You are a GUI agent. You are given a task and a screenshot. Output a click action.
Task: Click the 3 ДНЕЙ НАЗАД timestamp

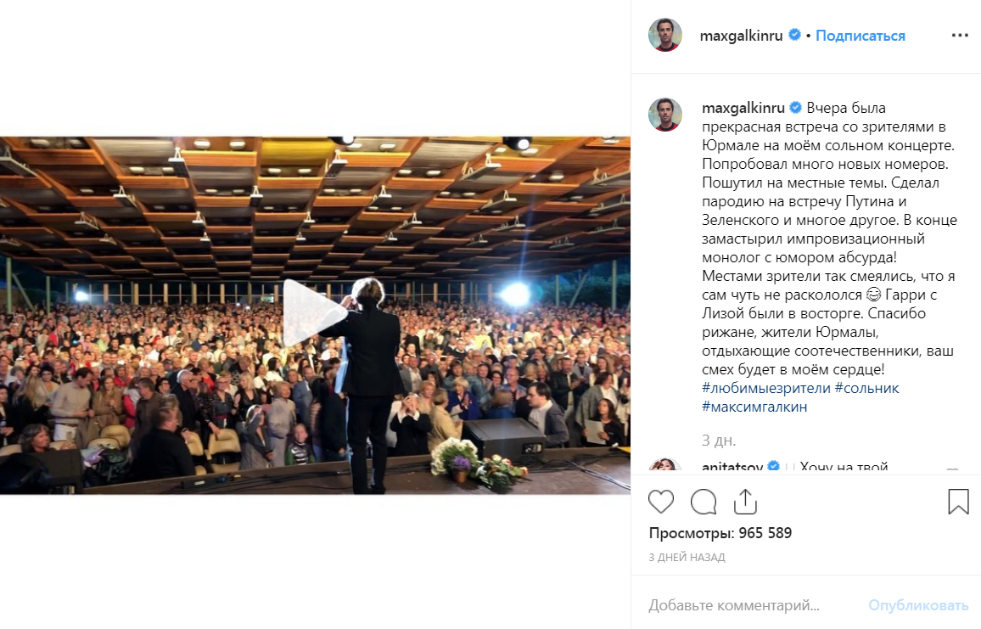click(x=687, y=557)
